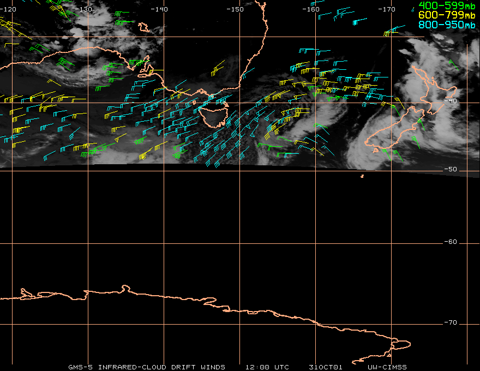Click the -50 latitude label
This screenshot has height=371, width=480.
tap(451, 169)
